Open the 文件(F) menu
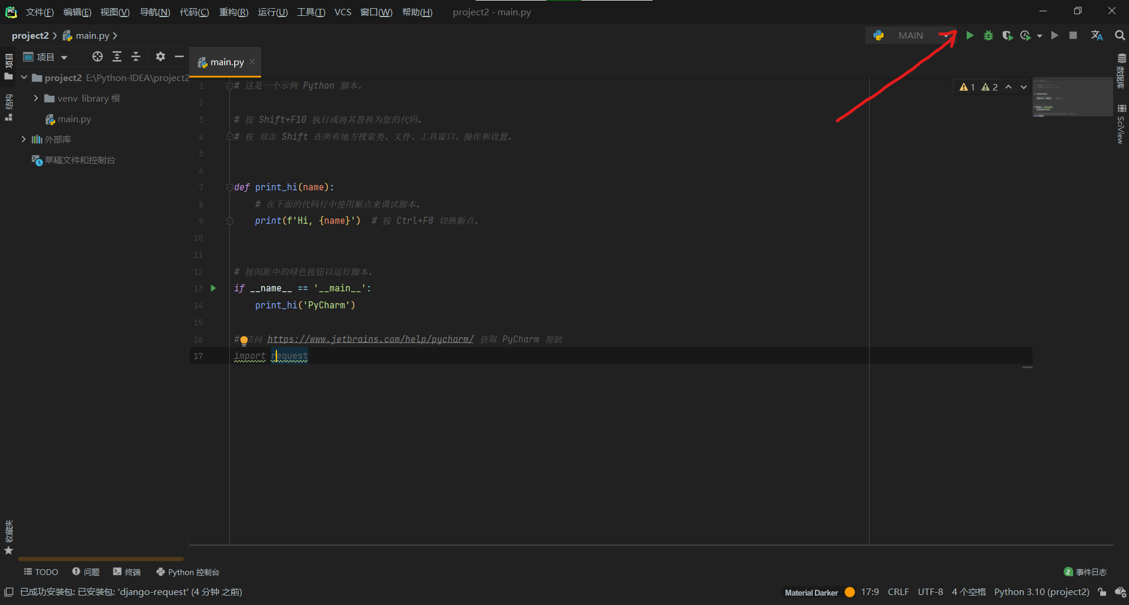Screen dimensions: 1129x605 pyautogui.click(x=39, y=12)
